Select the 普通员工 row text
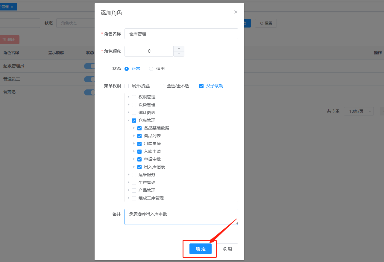 pos(12,79)
